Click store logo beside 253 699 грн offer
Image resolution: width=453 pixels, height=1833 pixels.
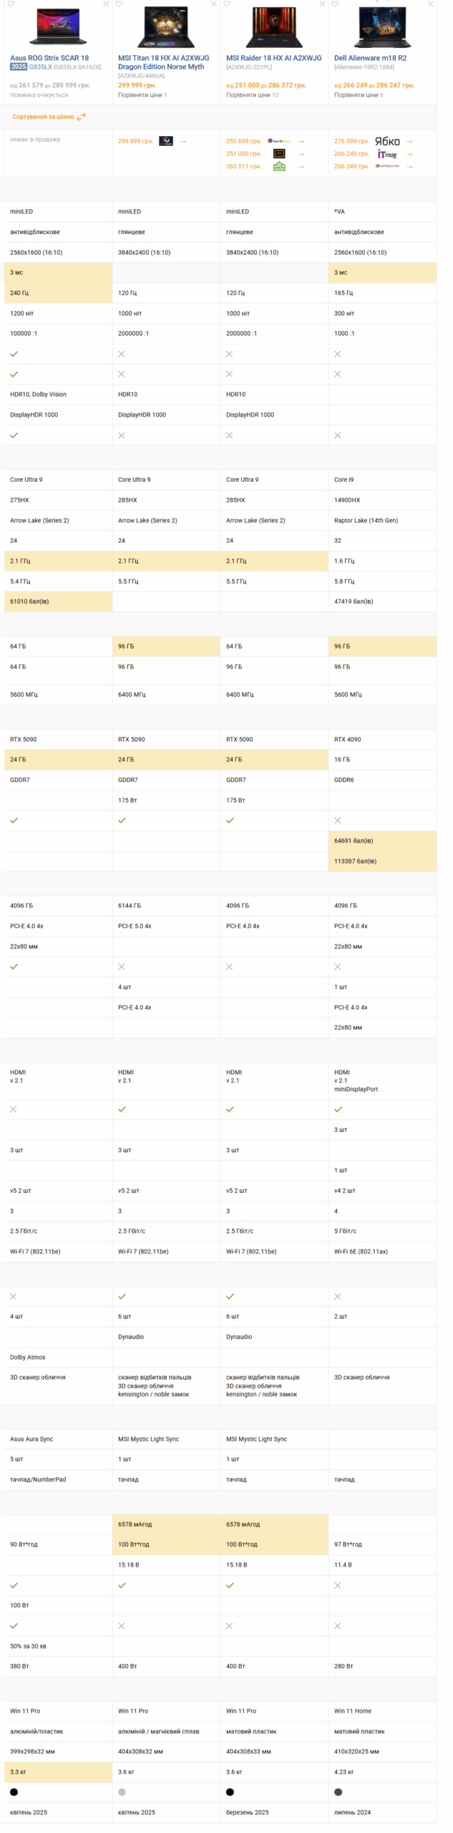(x=279, y=141)
